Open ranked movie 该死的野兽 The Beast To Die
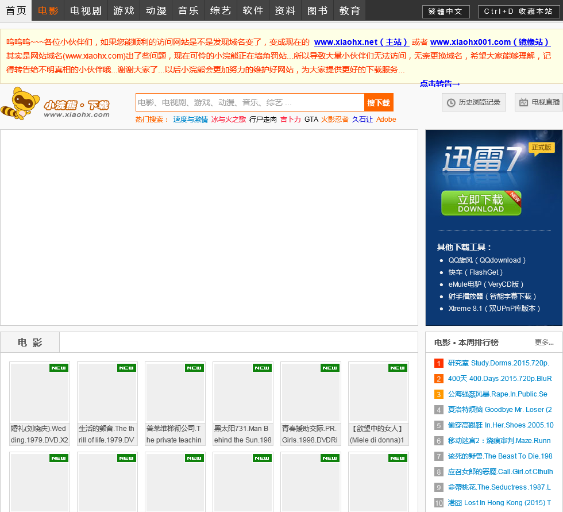The width and height of the screenshot is (563, 512). pyautogui.click(x=500, y=456)
